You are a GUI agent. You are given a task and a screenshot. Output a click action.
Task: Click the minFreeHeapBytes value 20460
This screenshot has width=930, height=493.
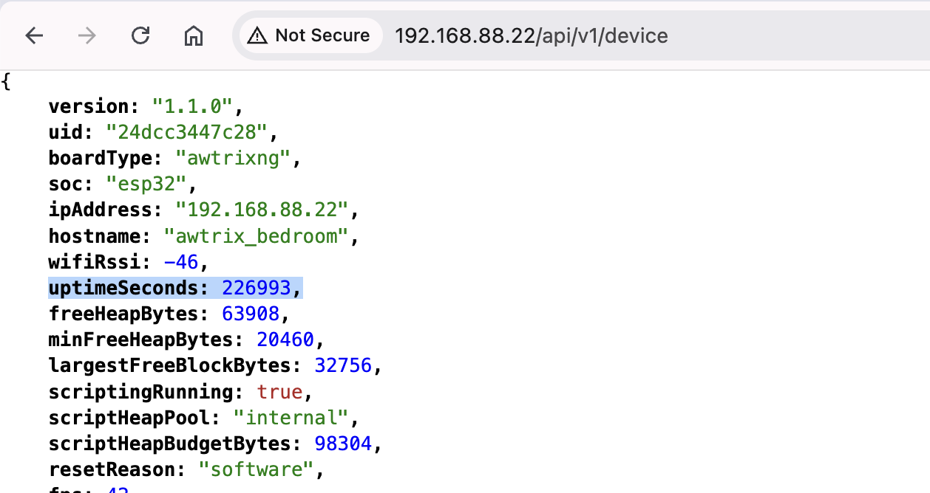285,340
